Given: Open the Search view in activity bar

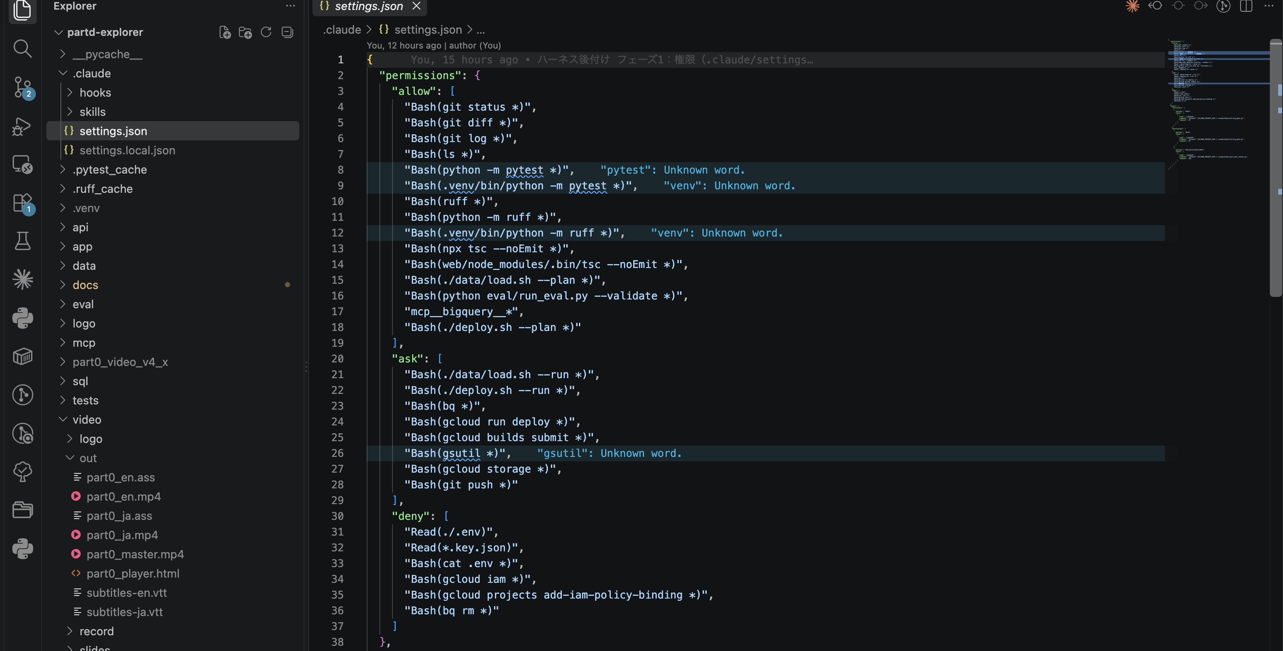Looking at the screenshot, I should (22, 48).
